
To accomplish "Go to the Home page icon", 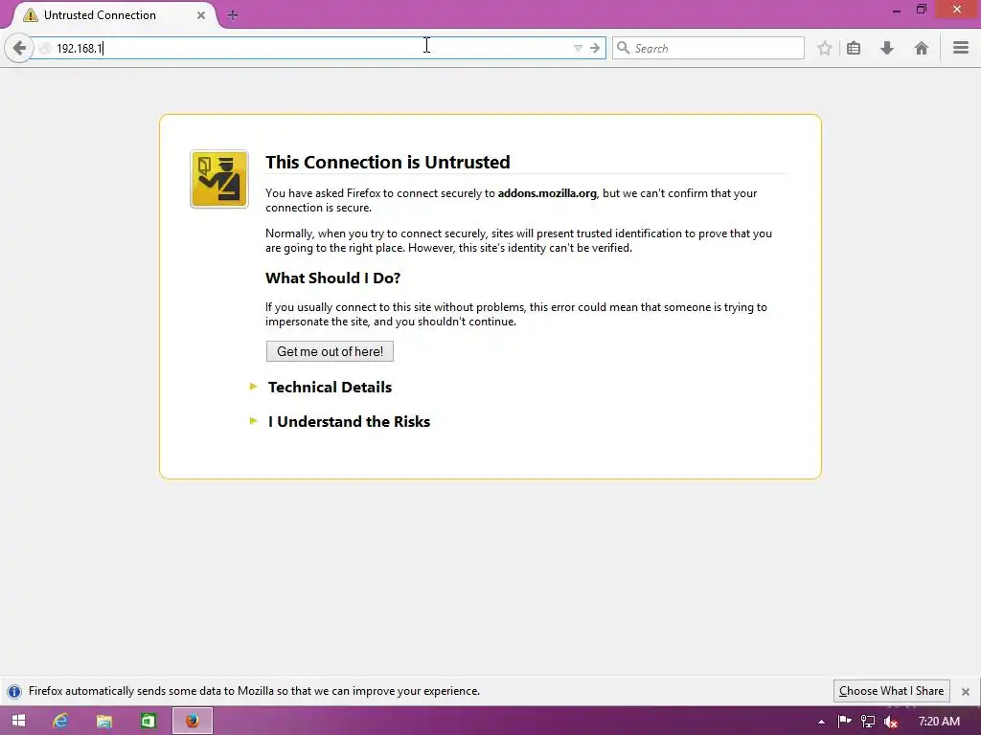I will tap(921, 48).
